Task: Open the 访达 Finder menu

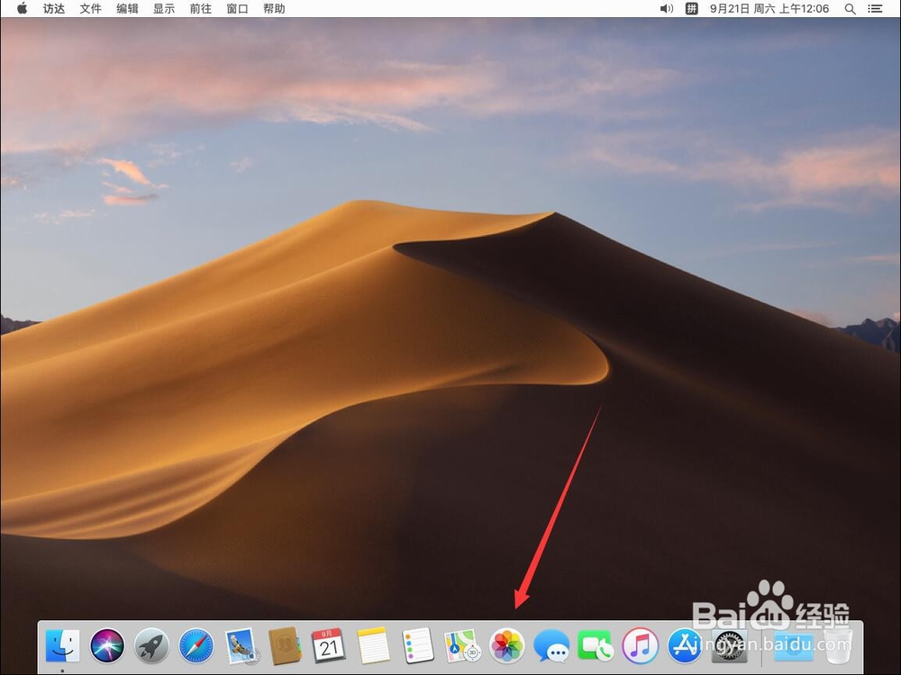Action: point(54,9)
